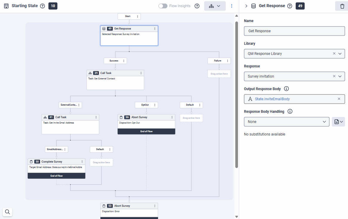Select the Complete Survey action node
348x219 pixels.
point(56,167)
